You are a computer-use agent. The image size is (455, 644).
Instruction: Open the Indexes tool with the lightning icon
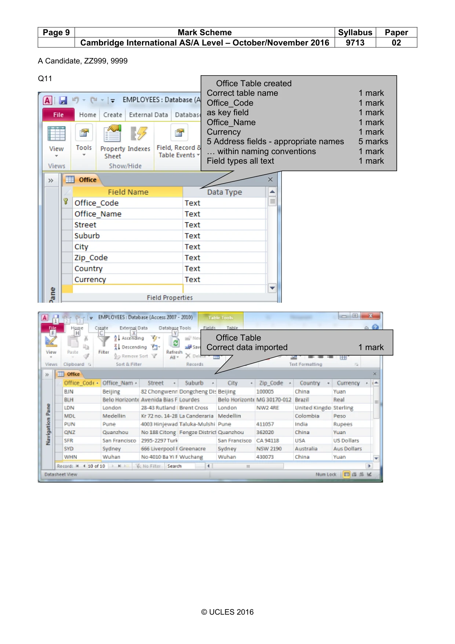pyautogui.click(x=139, y=134)
